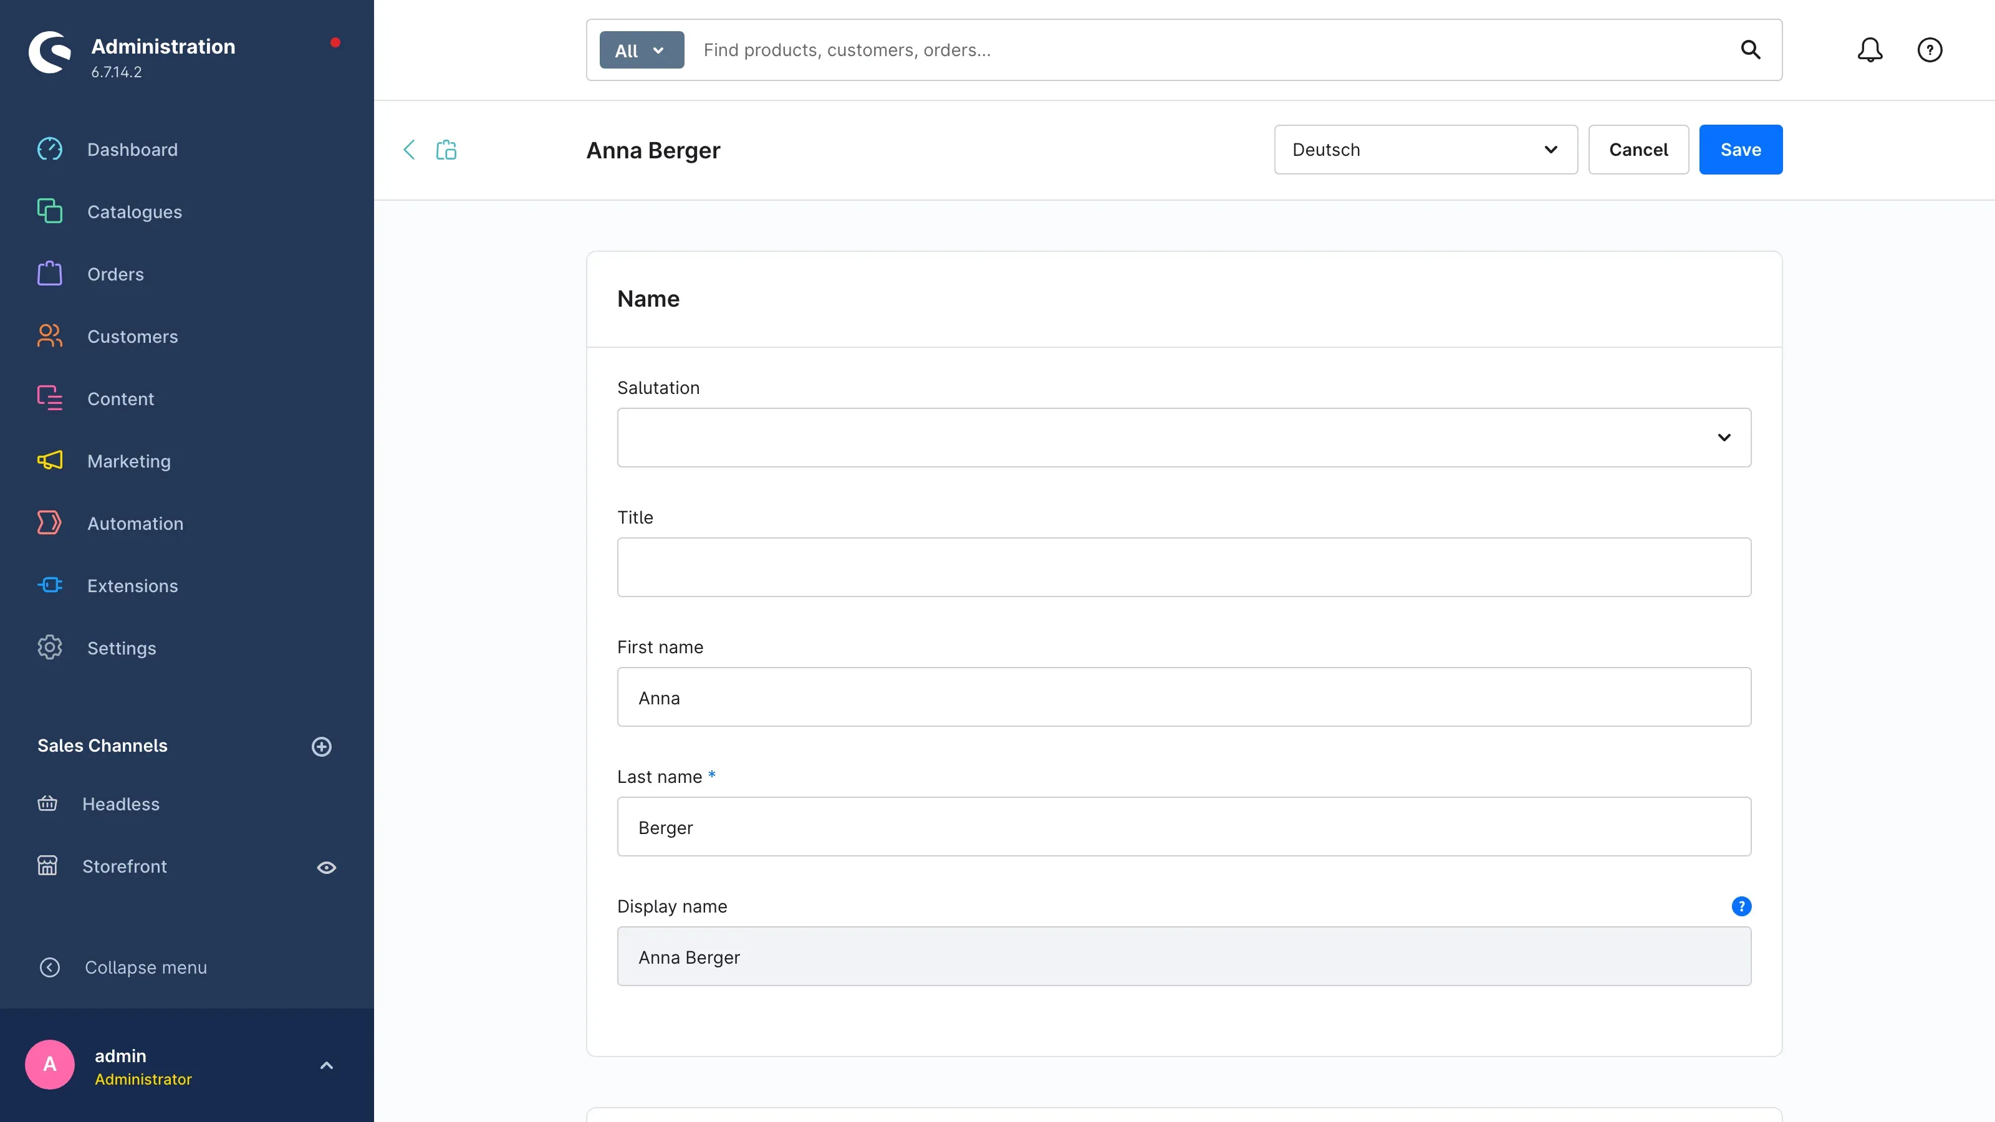Image resolution: width=1995 pixels, height=1122 pixels.
Task: Open the Extensions plug icon
Action: (x=50, y=585)
